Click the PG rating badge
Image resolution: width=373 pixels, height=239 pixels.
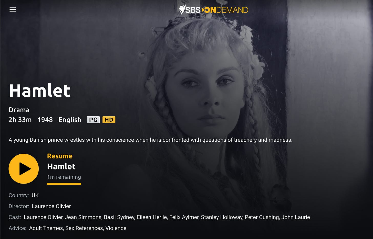[x=93, y=120]
